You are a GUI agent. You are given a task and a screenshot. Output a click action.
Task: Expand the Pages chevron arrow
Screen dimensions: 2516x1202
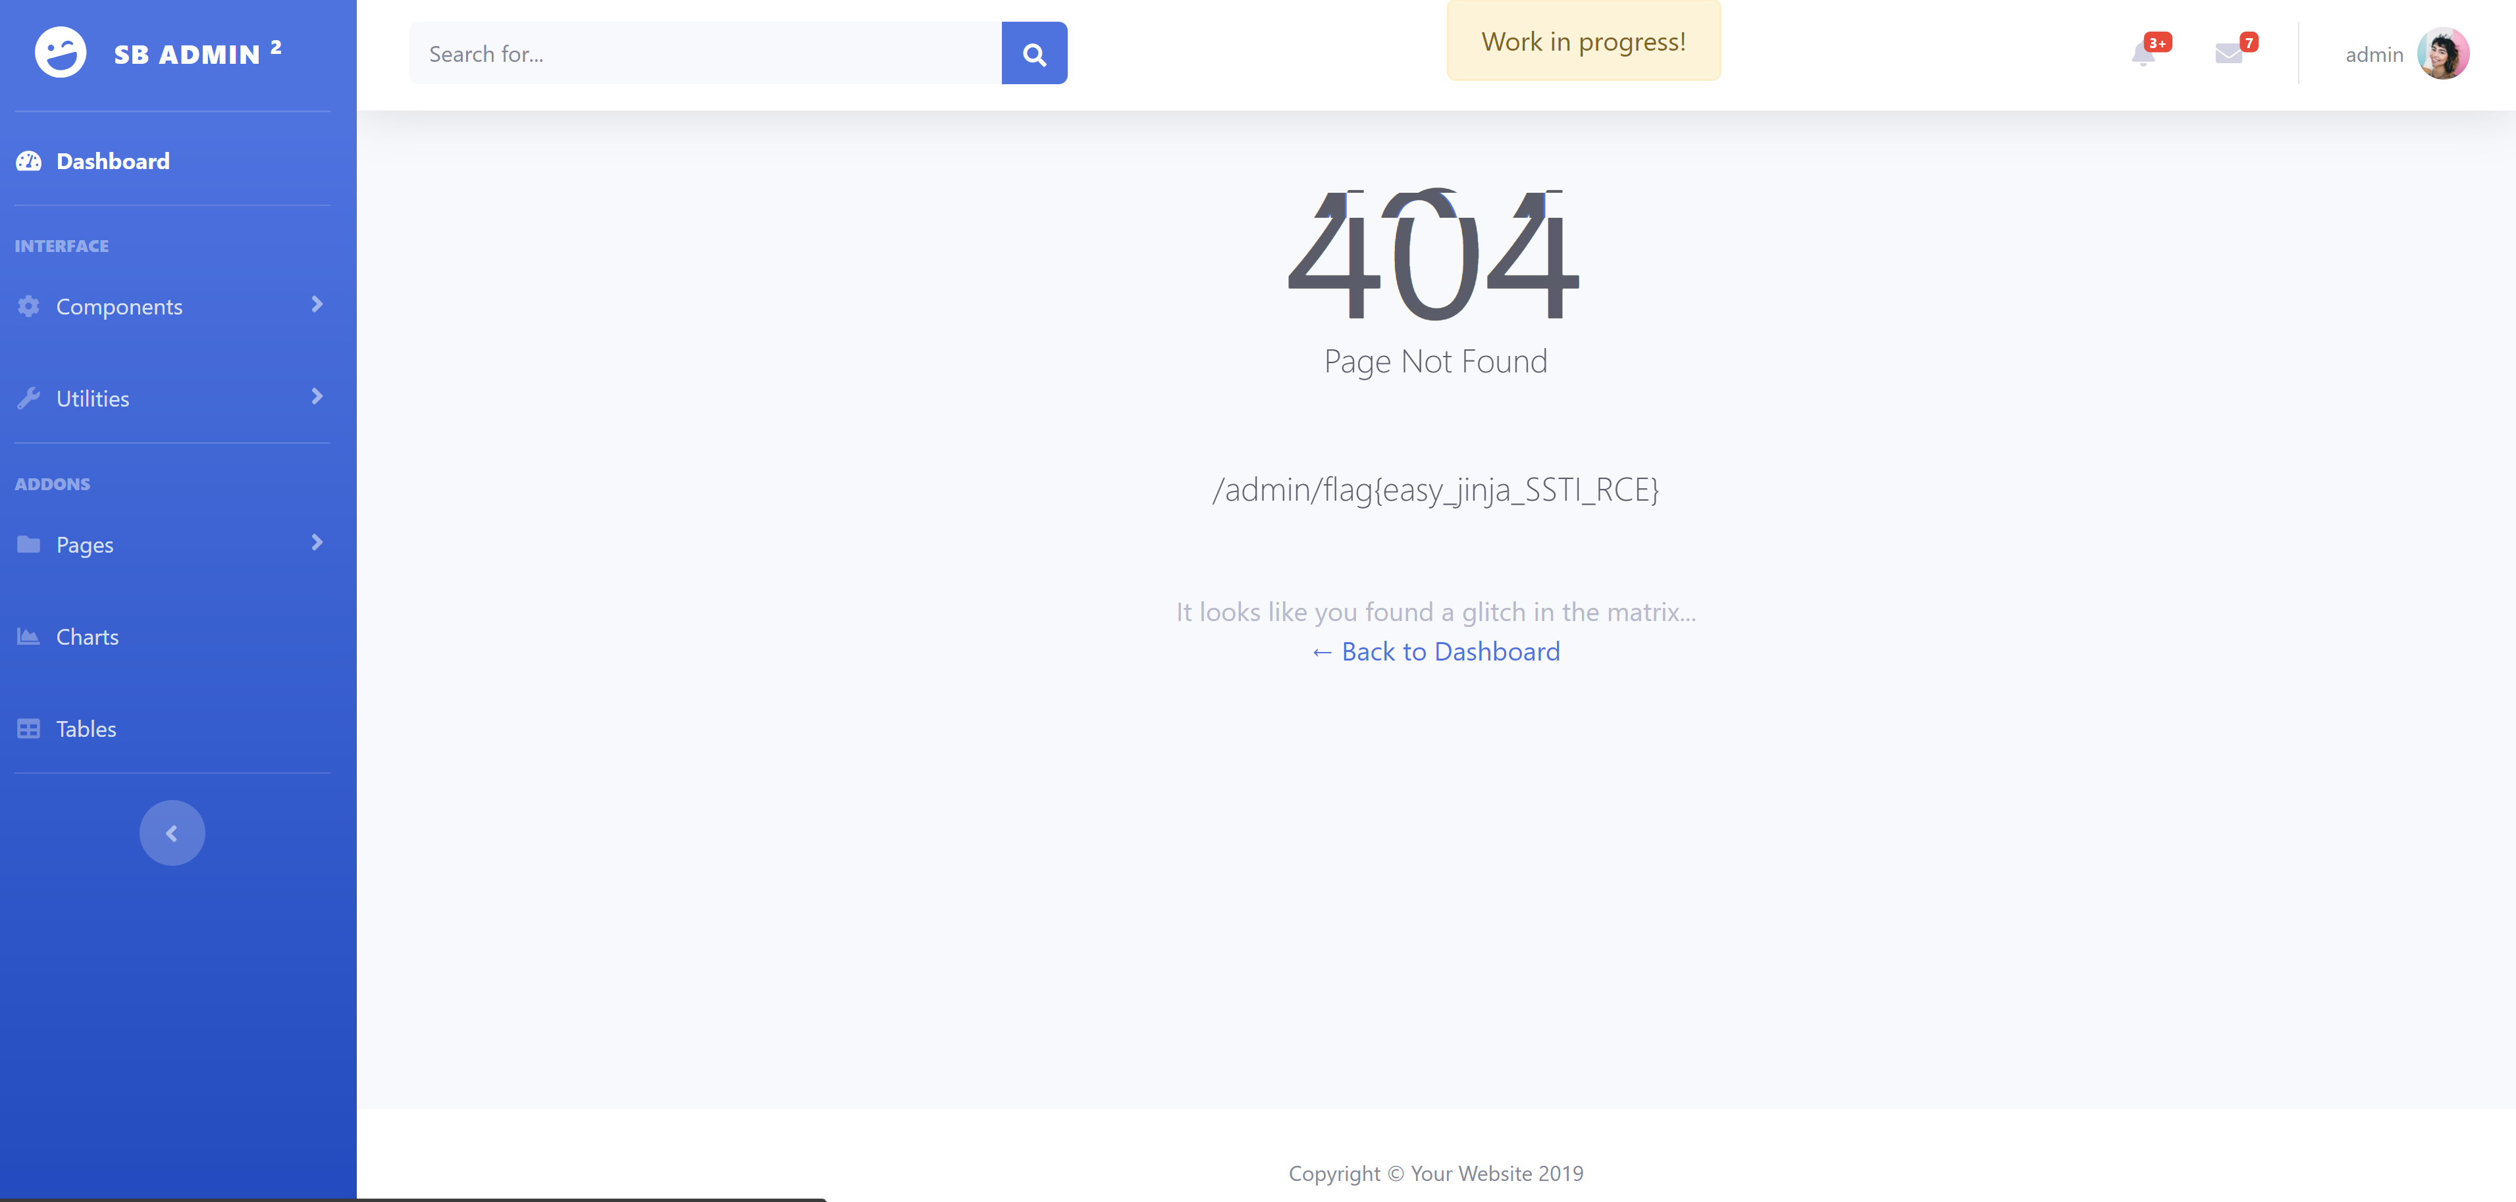317,543
